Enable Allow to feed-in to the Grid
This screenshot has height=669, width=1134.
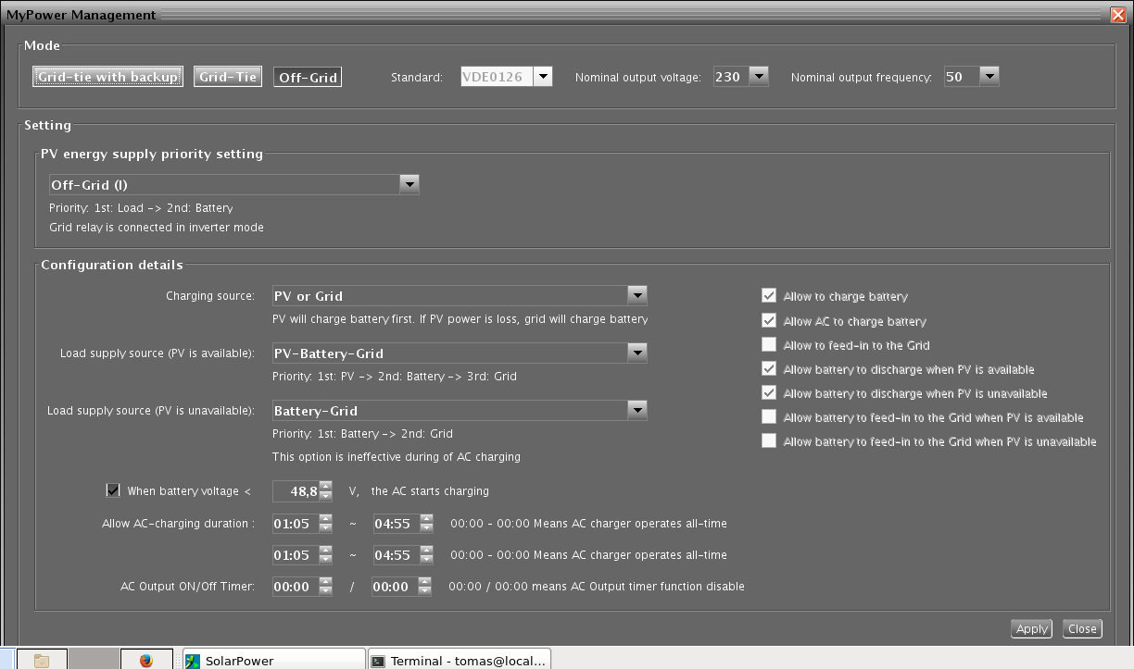[x=769, y=345]
